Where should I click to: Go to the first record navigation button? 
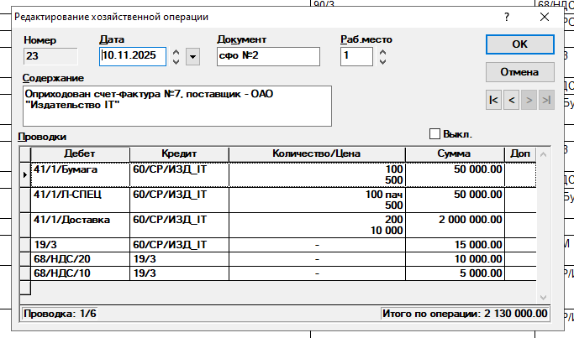[493, 100]
